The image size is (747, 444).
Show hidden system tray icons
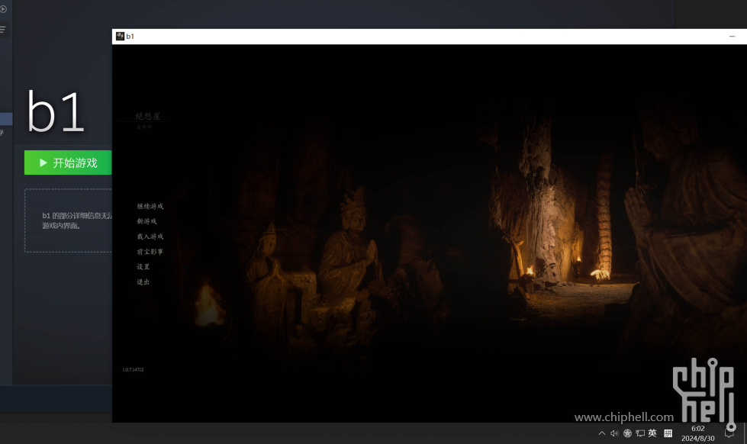[602, 433]
